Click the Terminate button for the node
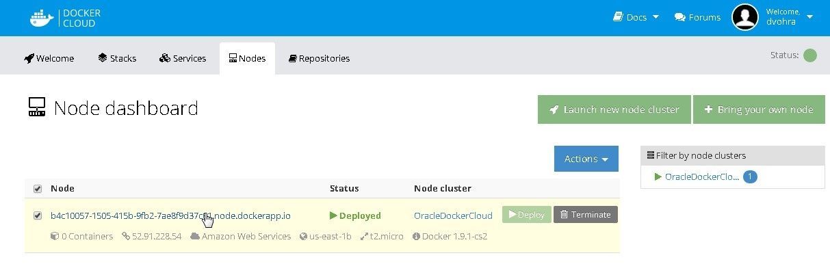Image resolution: width=830 pixels, height=275 pixels. click(x=586, y=215)
